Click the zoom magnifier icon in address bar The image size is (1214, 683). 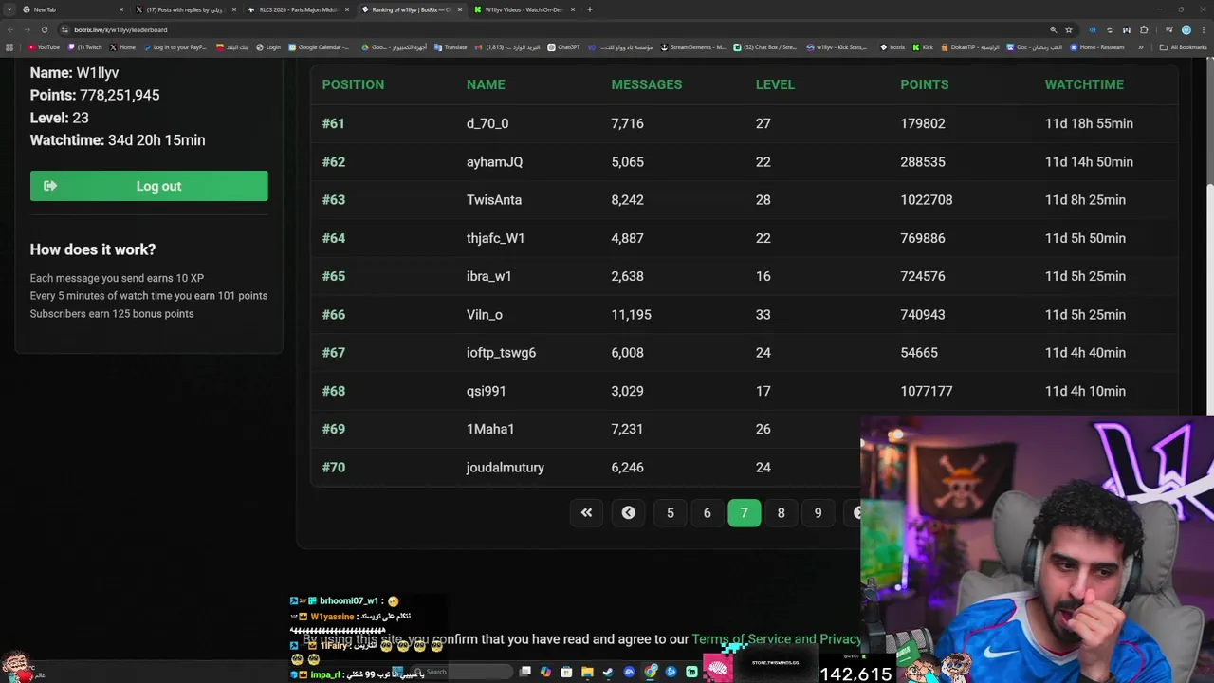1053,29
